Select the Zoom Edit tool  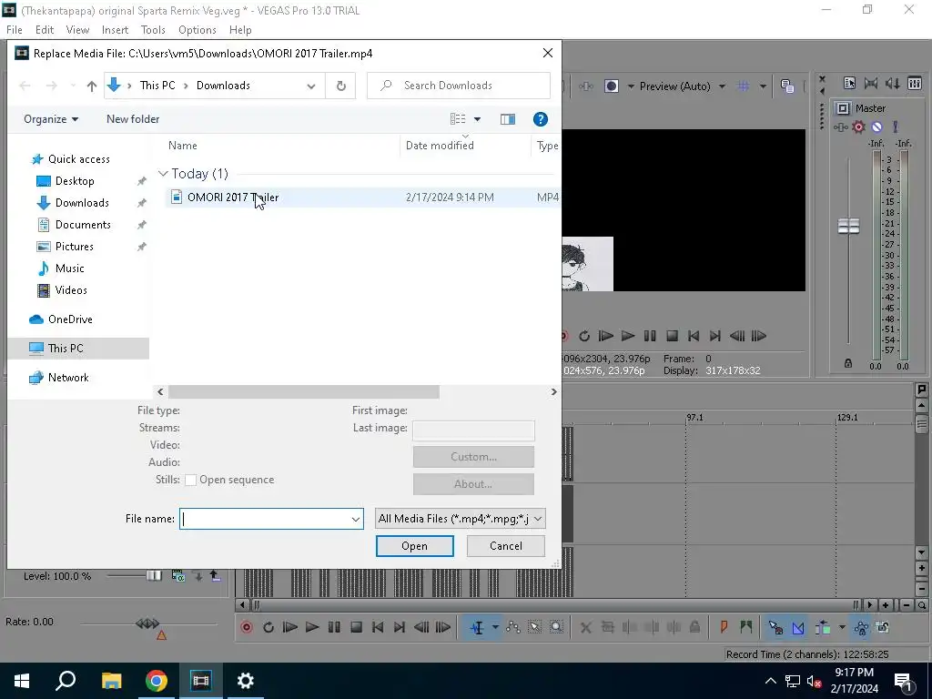click(556, 627)
